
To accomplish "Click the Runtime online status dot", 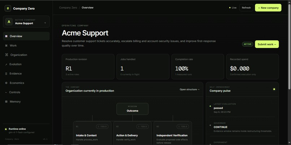I will click(x=6, y=129).
